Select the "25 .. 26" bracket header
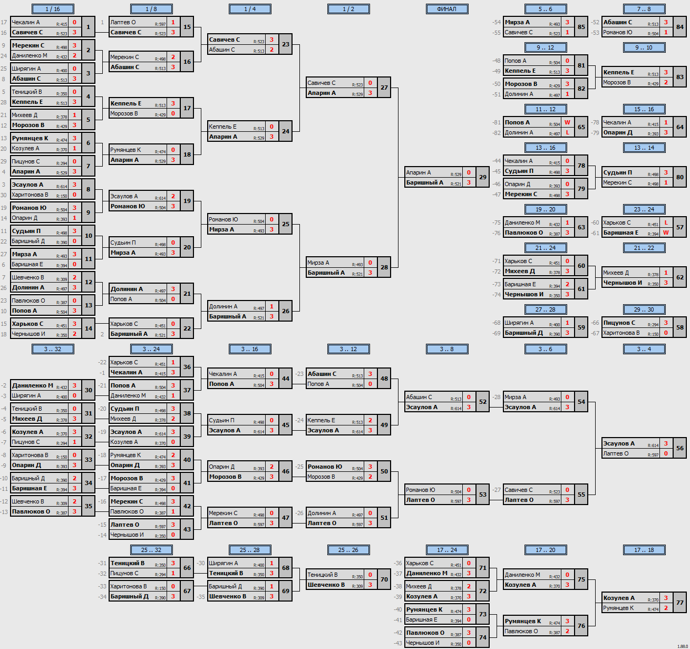690x649 pixels. pos(348,550)
